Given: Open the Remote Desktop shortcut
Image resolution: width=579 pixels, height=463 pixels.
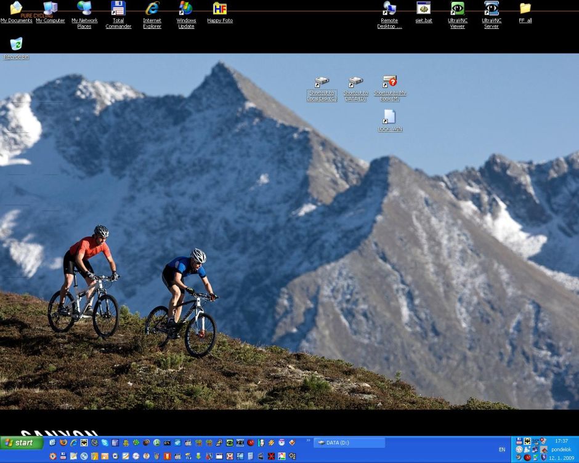Looking at the screenshot, I should click(389, 9).
